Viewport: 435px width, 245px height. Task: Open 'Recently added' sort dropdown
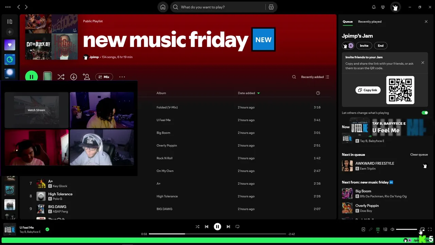[x=315, y=77]
